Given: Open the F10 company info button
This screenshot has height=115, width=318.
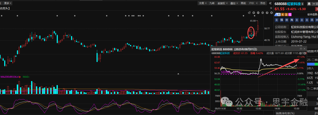Looking at the screenshot, I should click(251, 3).
